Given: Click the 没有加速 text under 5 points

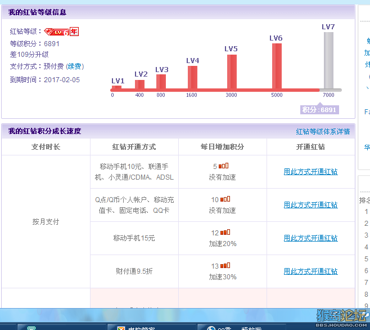Looking at the screenshot, I should tap(222, 177).
